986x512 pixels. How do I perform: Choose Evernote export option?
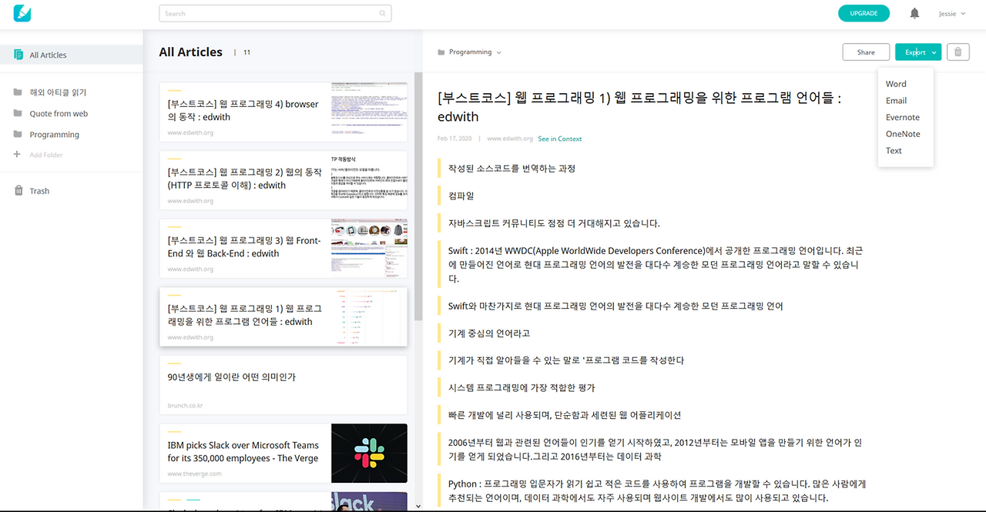tap(903, 117)
